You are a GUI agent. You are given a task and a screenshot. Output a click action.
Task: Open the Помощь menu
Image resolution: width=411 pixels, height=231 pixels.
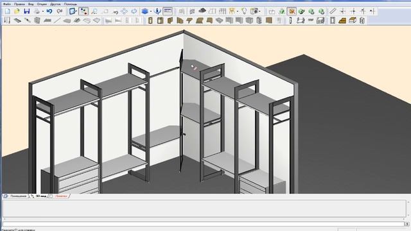point(70,4)
